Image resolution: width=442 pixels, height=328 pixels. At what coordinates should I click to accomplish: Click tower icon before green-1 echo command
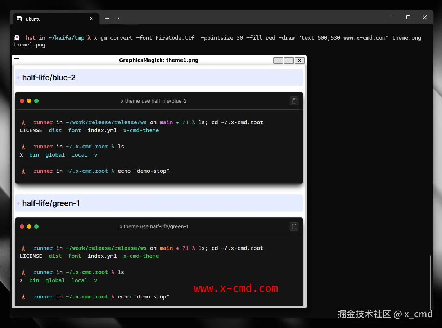tap(23, 297)
